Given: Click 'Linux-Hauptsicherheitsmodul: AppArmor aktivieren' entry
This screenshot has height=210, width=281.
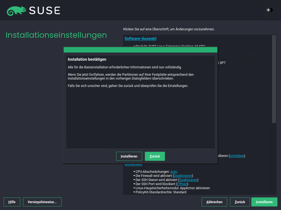Looking at the screenshot, I should coord(173,188).
